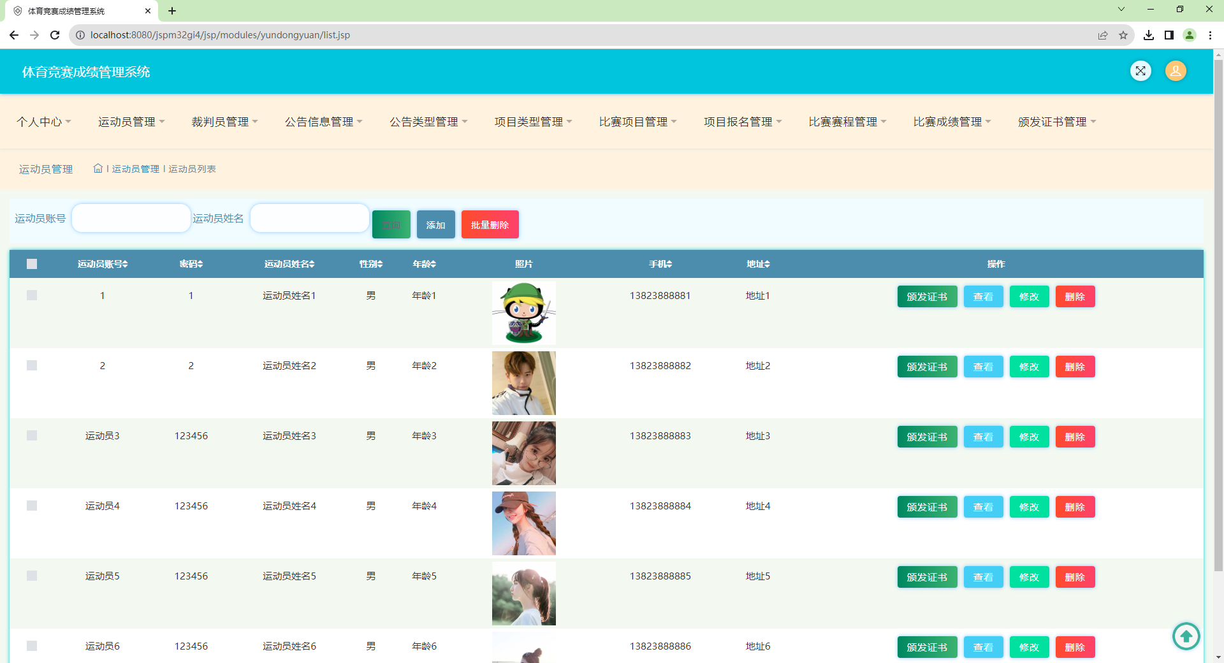
Task: Click the 运动员列表 breadcrumb link
Action: click(192, 169)
